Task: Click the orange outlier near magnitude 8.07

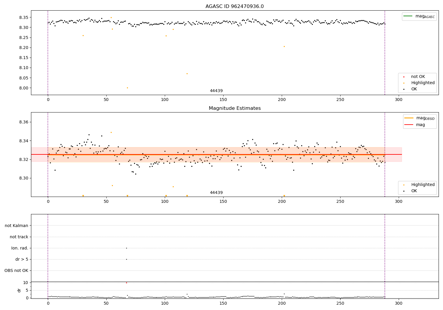Action: 187,74
